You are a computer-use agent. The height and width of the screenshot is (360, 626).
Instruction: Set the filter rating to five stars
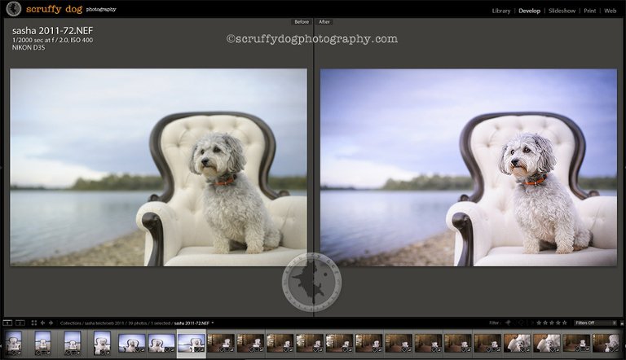pyautogui.click(x=564, y=323)
